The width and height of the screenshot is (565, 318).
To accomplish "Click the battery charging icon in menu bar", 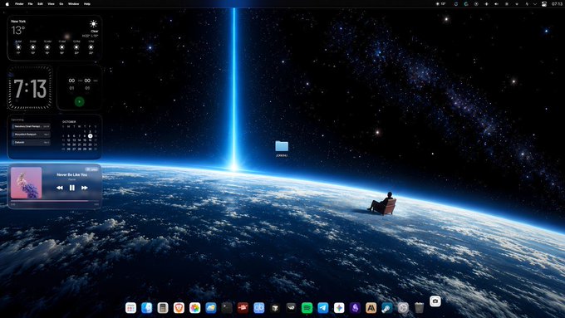I will point(527,4).
